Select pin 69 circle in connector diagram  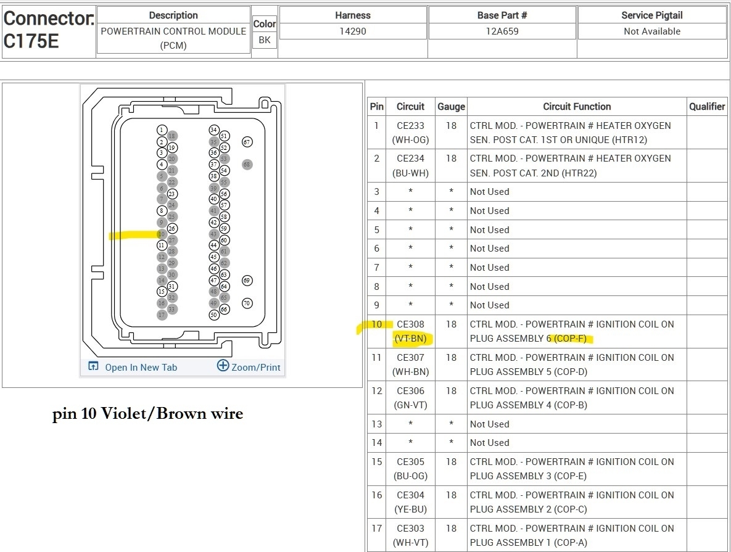[247, 280]
